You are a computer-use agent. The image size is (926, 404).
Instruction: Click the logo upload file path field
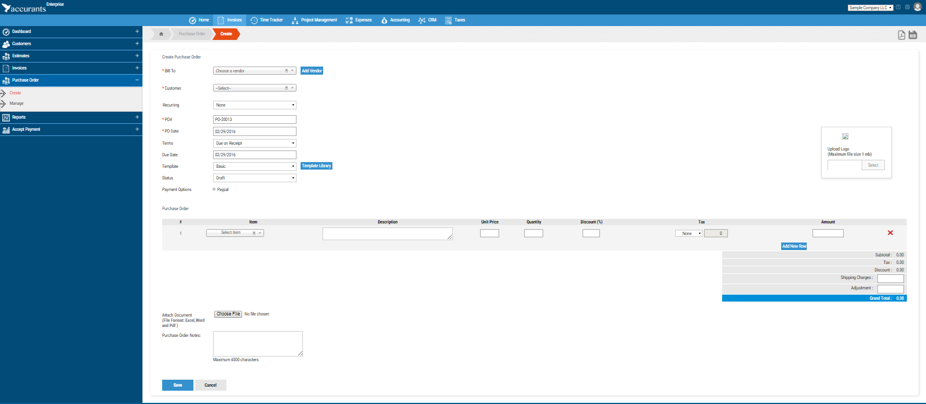tap(844, 165)
